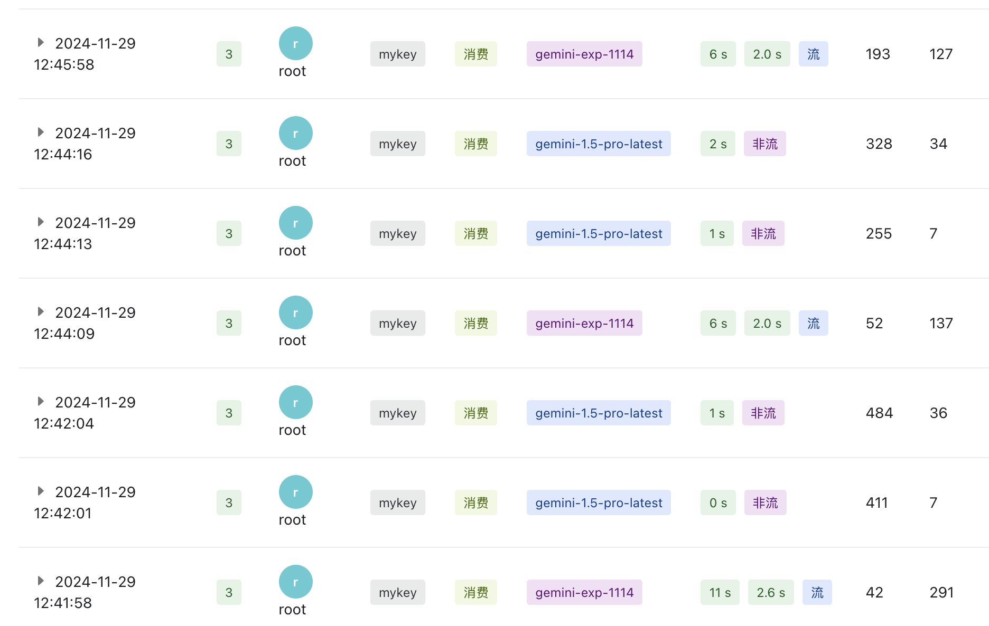This screenshot has width=989, height=626.
Task: Click the 消费 tag in 12:42:04 row
Action: (x=476, y=413)
